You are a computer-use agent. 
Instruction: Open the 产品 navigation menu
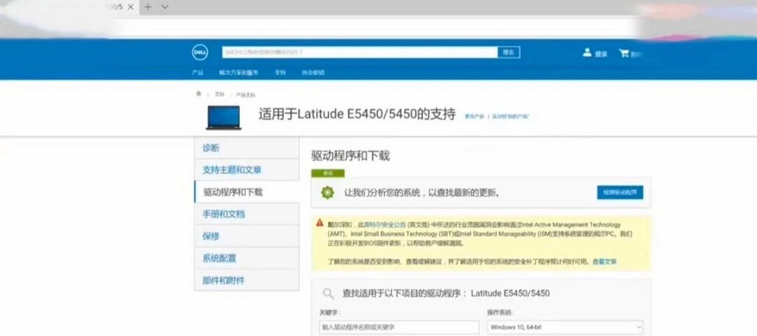tap(197, 73)
